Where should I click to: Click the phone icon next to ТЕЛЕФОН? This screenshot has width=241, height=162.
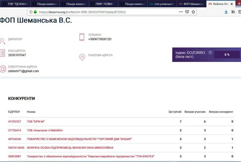pos(82,37)
